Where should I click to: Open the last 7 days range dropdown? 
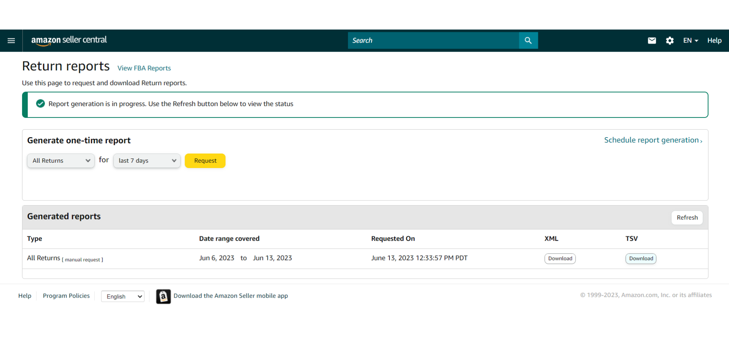tap(147, 161)
